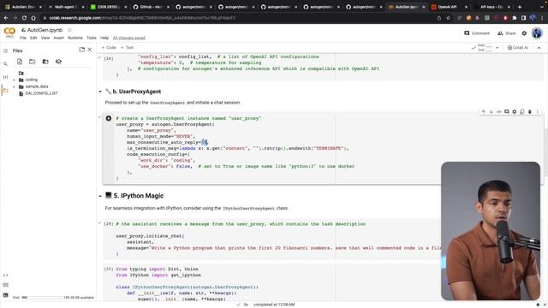Select the Files folder sidebar icon

[5, 90]
